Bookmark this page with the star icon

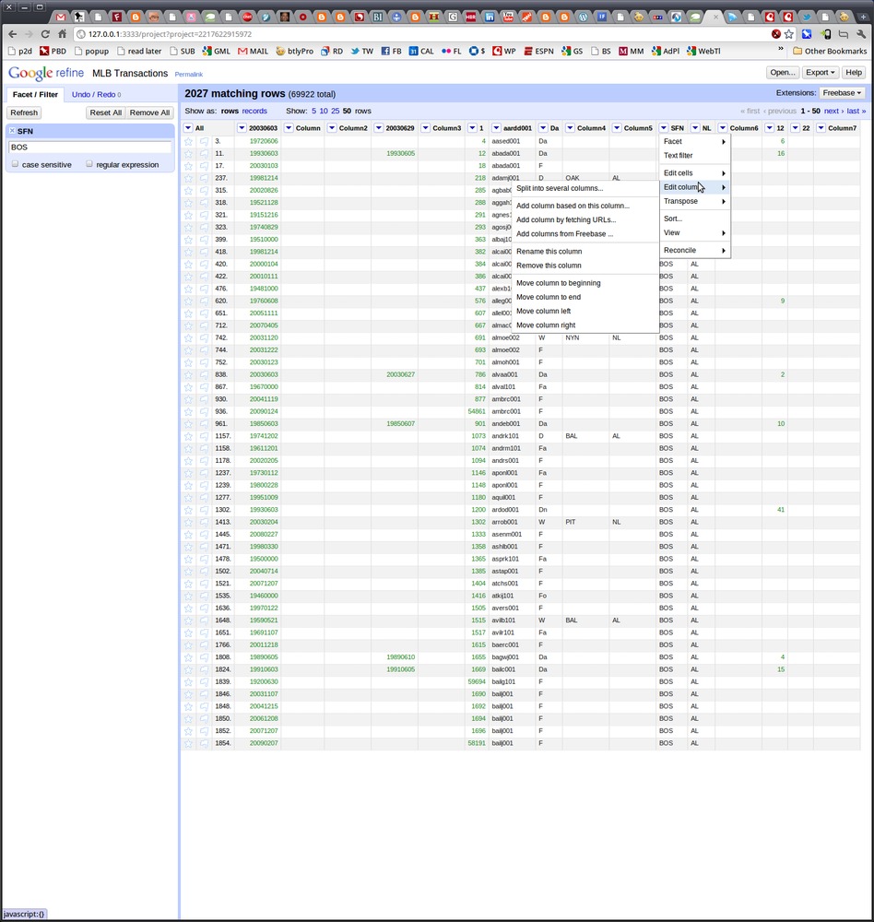click(789, 34)
